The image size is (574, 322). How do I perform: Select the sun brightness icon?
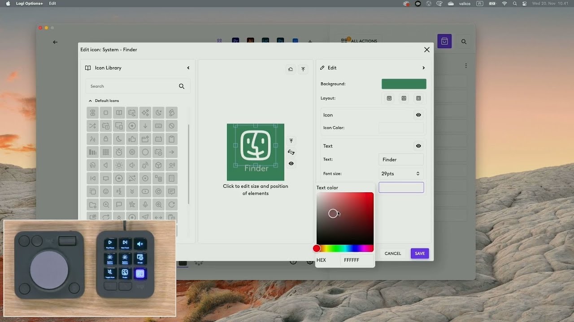[119, 165]
